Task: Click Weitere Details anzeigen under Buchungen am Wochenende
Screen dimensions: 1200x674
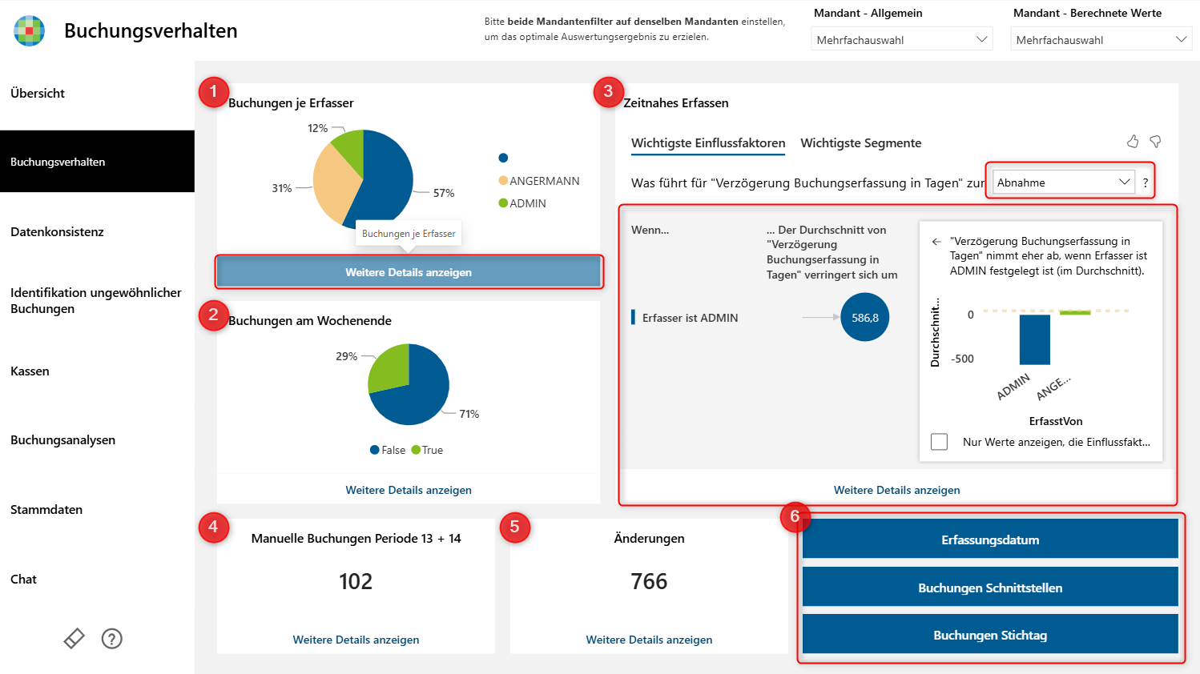Action: pos(409,490)
